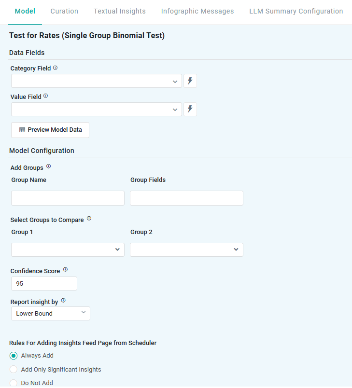
Task: Click the Preview Model Data button
Action: click(50, 130)
